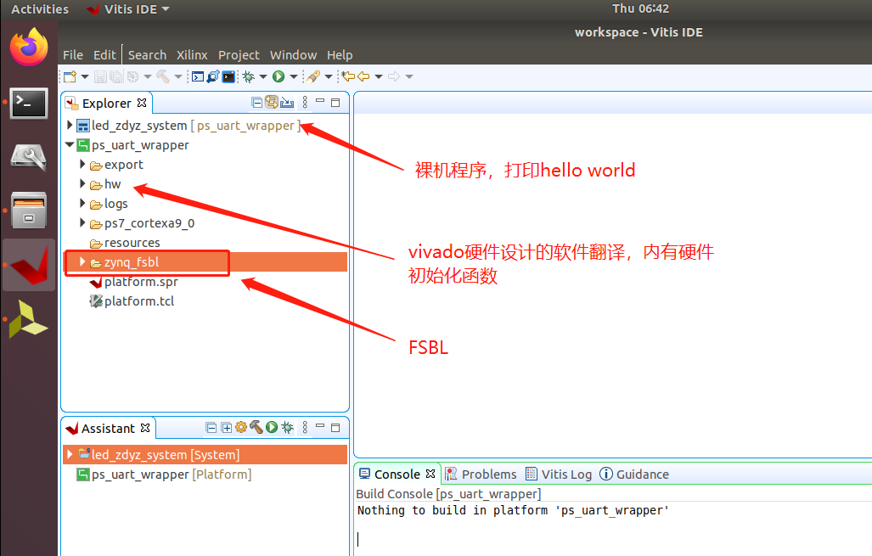Run the application using the green Run icon
The width and height of the screenshot is (872, 556).
281,76
